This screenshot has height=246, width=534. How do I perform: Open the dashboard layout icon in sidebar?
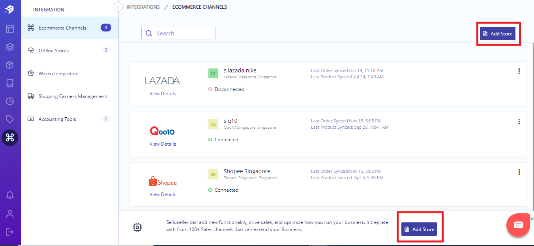[x=10, y=28]
